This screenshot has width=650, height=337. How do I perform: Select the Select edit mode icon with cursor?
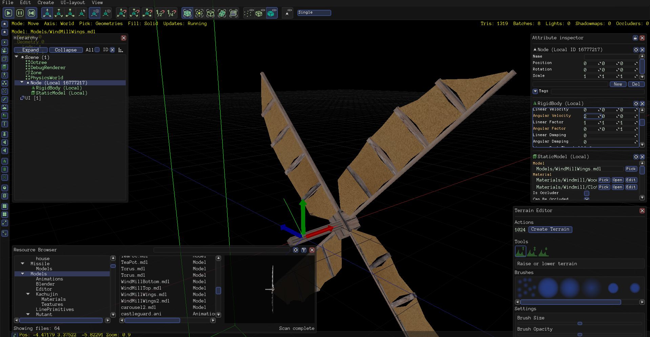click(82, 13)
